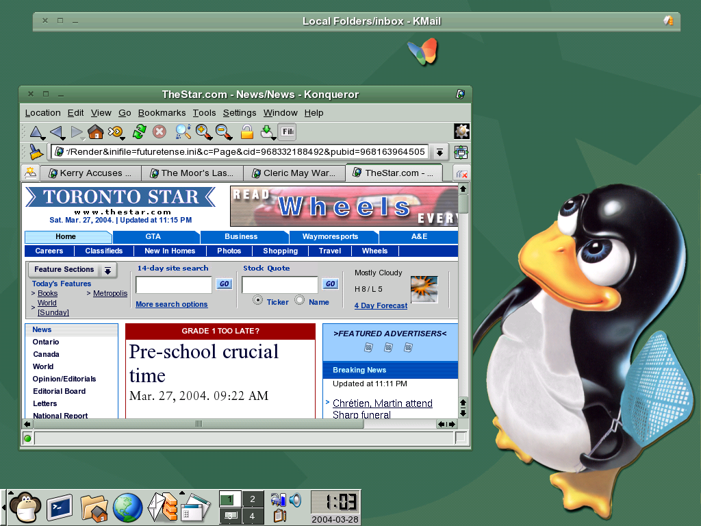Select the Name radio button

coord(300,300)
